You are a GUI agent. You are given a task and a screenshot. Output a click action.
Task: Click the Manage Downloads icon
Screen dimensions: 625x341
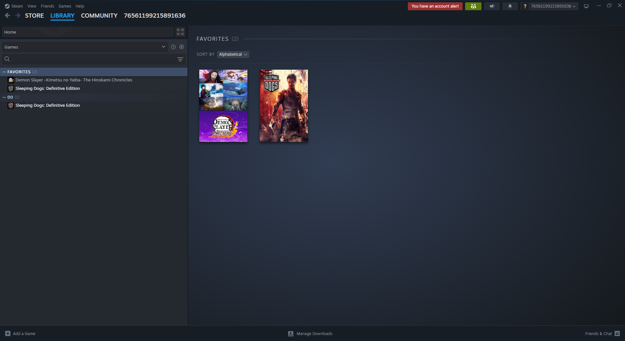[x=291, y=334]
